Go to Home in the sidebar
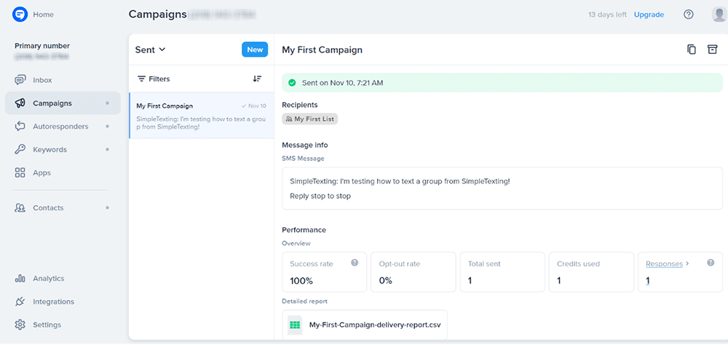728x345 pixels. (43, 15)
